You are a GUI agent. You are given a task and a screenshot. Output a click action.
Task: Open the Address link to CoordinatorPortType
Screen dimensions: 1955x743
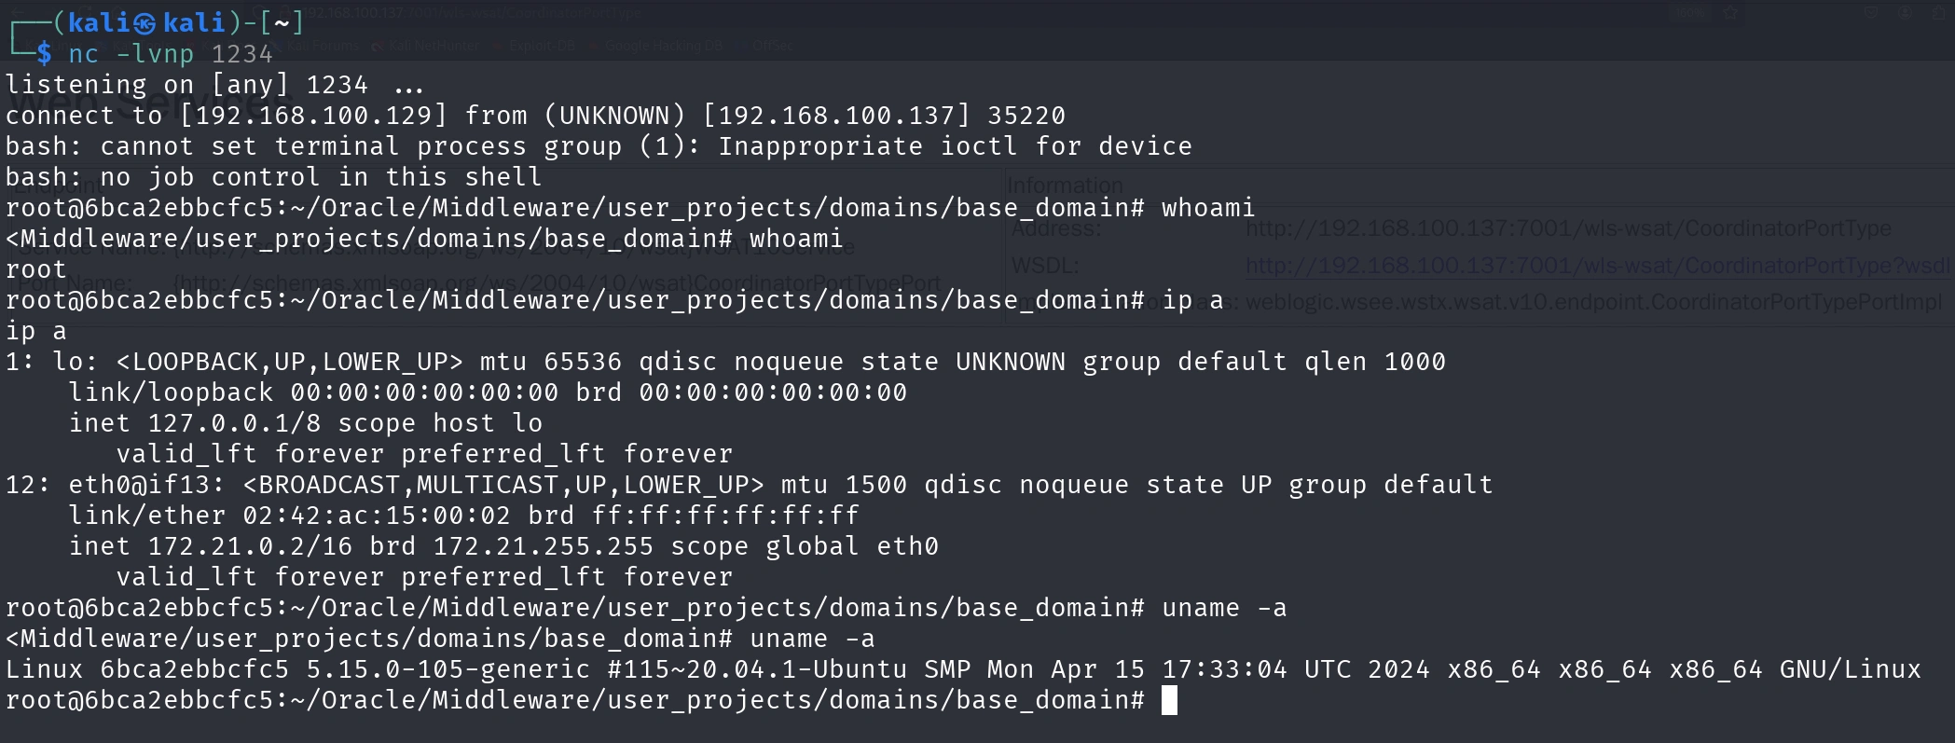(x=1568, y=228)
